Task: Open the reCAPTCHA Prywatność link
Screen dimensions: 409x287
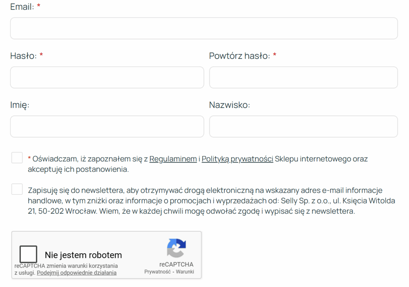Action: 157,272
